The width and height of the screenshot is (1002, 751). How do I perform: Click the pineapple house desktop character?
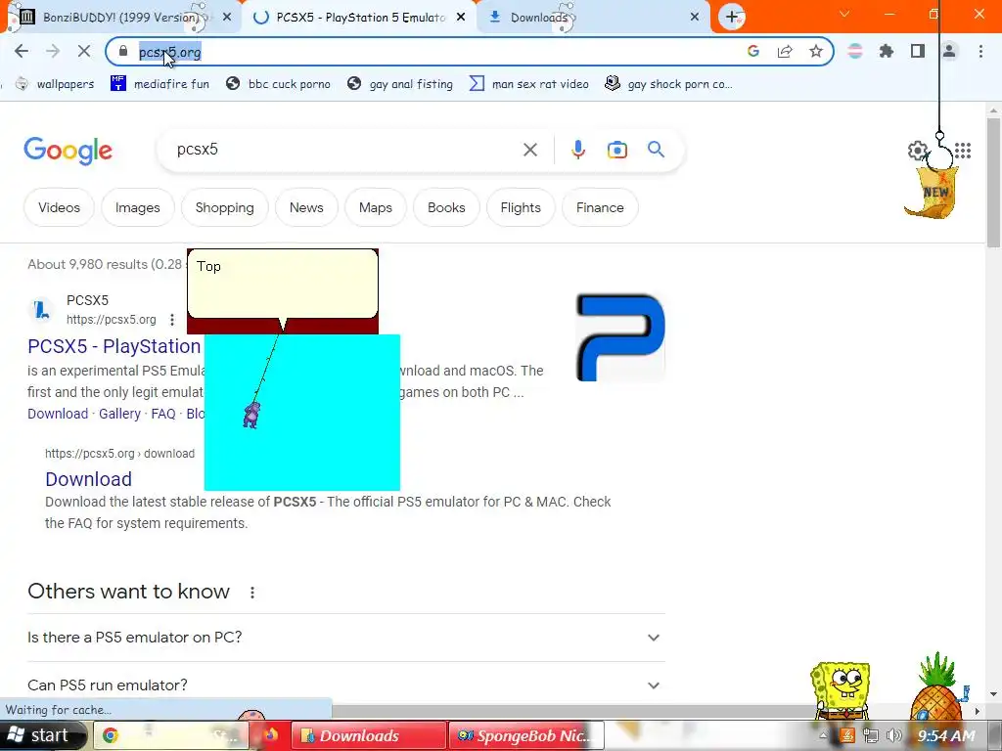pos(936,688)
